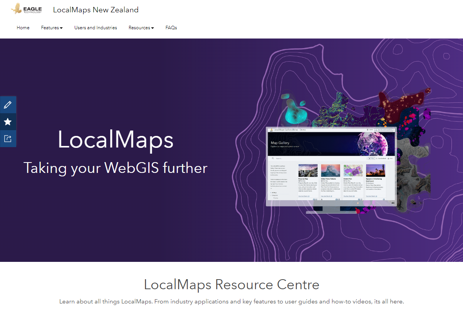Viewport: 463px width, 310px height.
Task: Click the share icon on the District Plan card
Action: coord(362,199)
